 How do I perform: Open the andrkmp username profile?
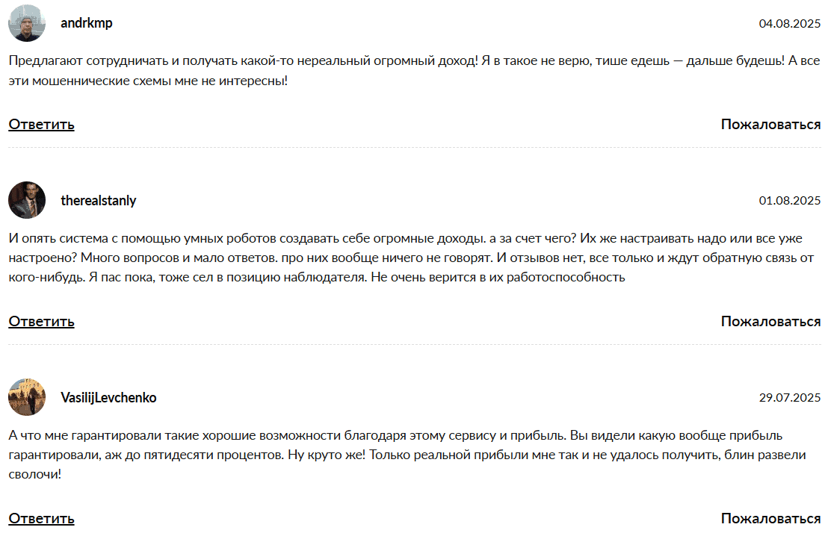pos(87,23)
